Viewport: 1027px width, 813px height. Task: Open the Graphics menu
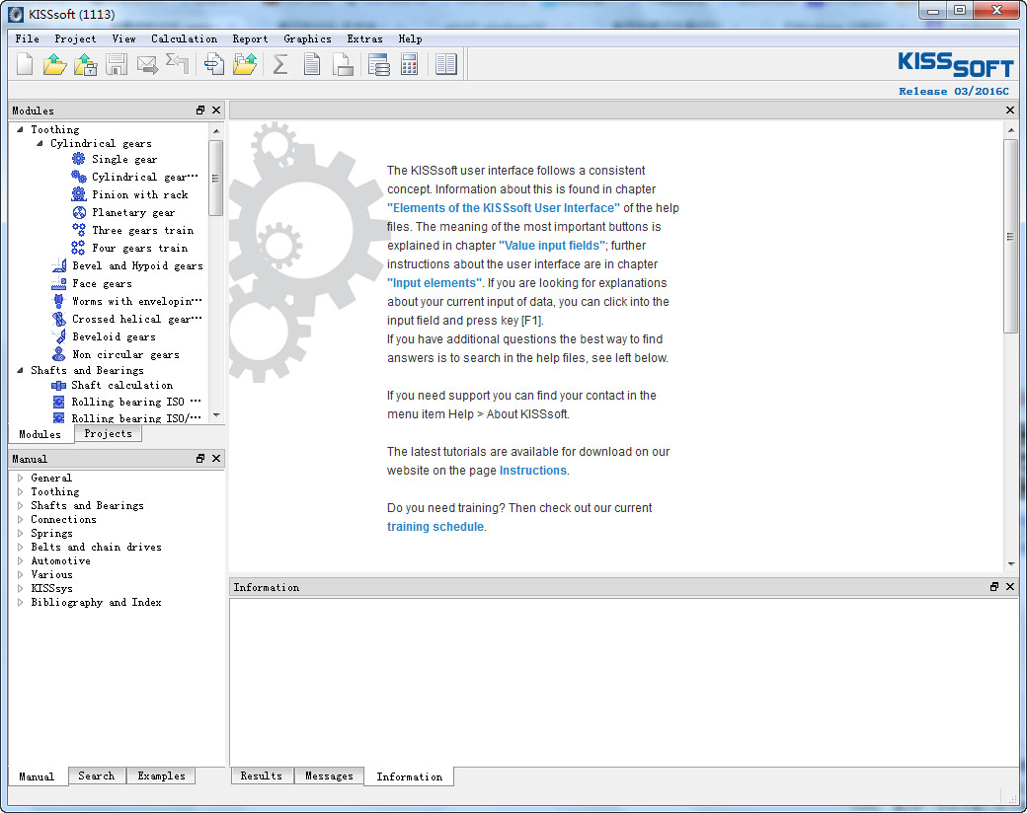[307, 38]
